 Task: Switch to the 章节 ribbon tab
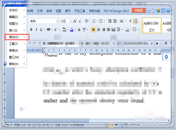[x=68, y=11]
